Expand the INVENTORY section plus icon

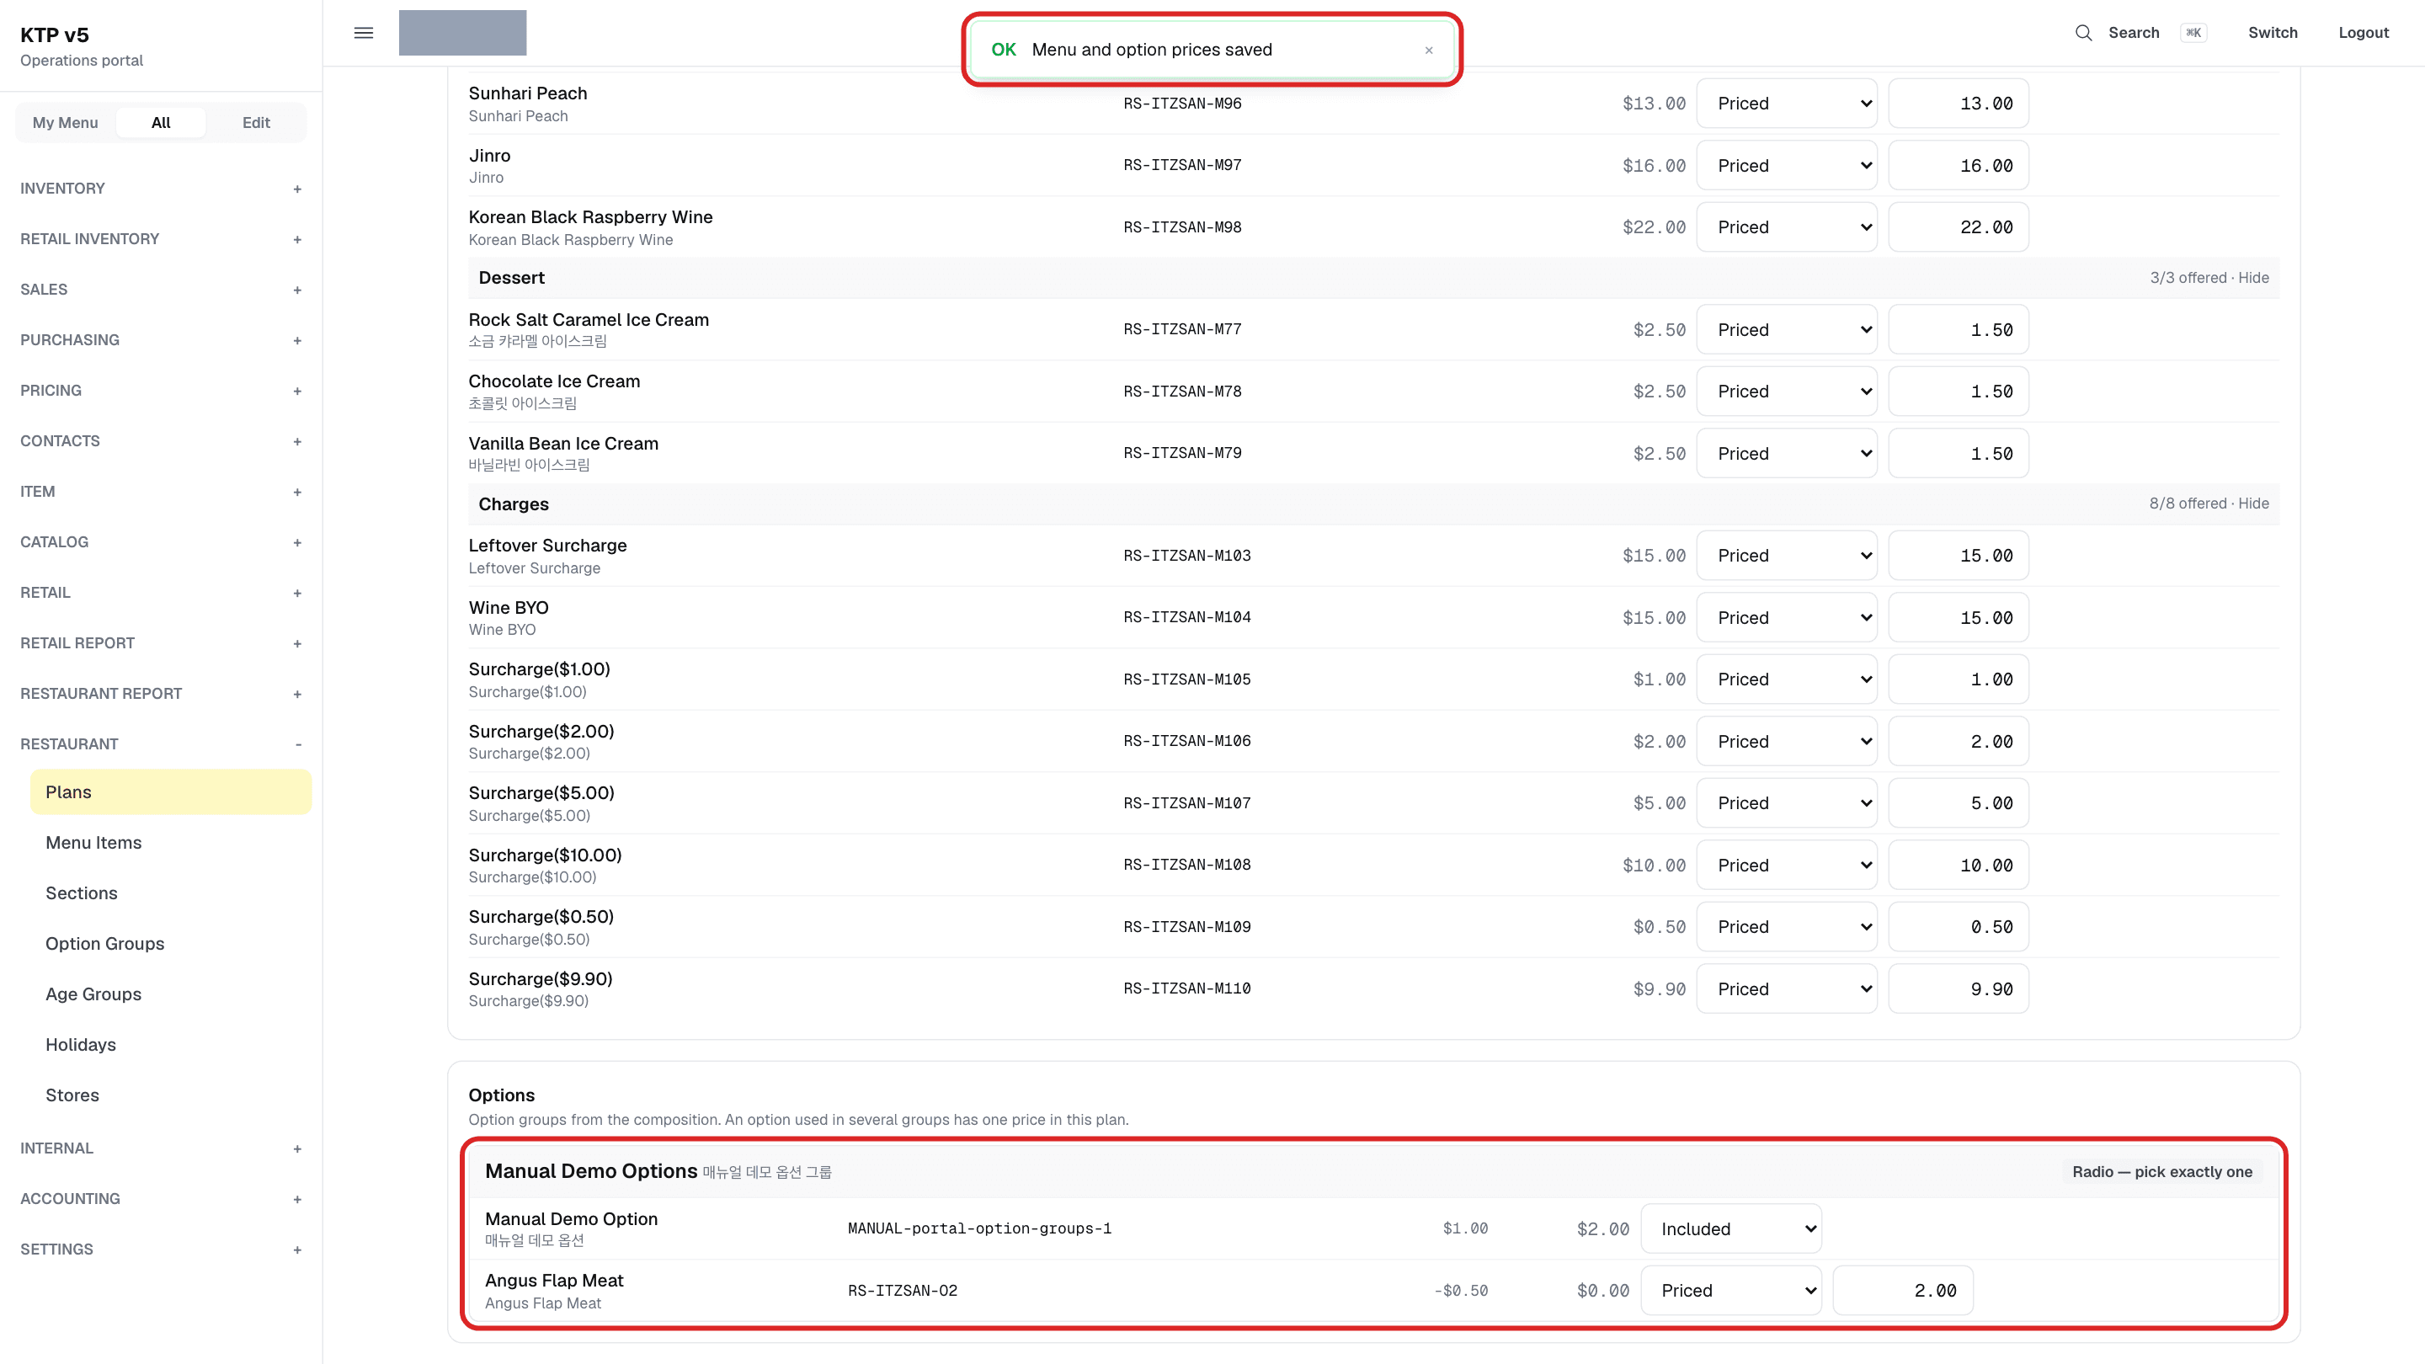click(x=296, y=189)
